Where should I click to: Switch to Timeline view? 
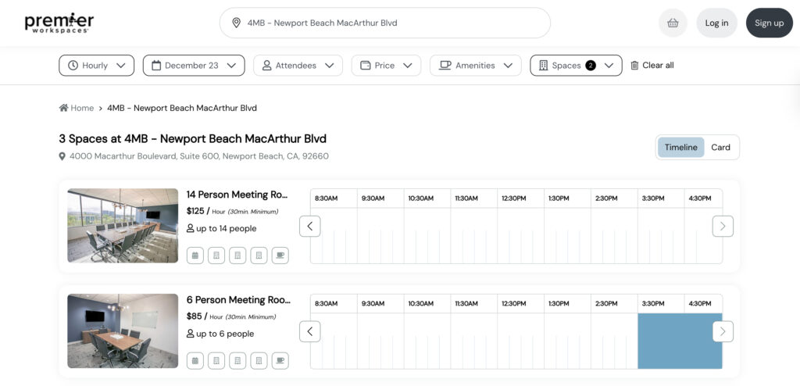(x=680, y=147)
